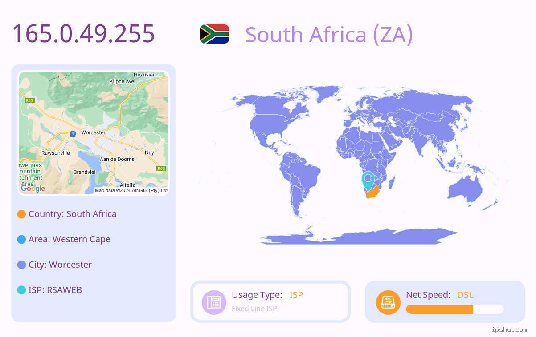Click the Fixed Line ISP text

254,309
